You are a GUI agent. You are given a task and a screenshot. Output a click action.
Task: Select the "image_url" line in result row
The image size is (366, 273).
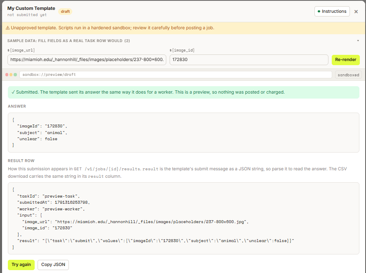pos(135,222)
